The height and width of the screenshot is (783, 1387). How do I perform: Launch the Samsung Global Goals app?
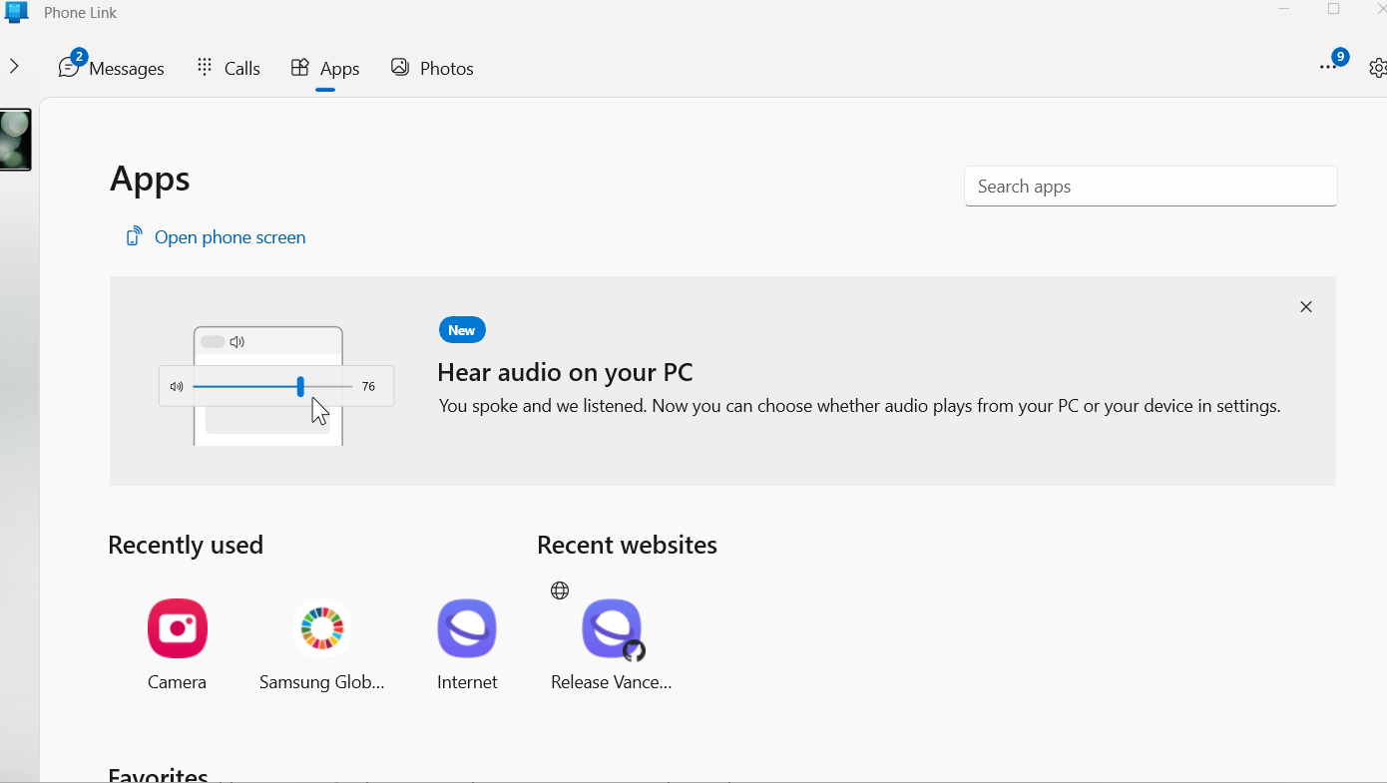click(321, 628)
